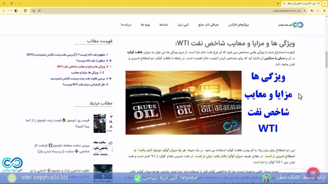The image size is (328, 184).
Task: Open the browser side panel icon
Action: [16, 11]
